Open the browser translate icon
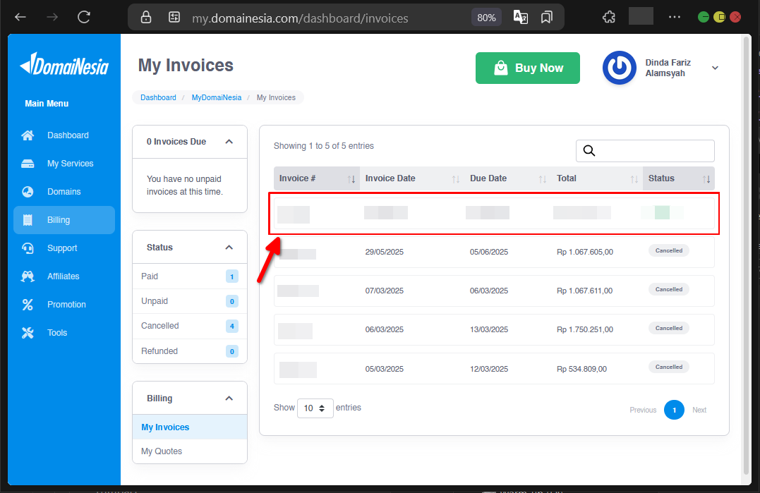Screen dimensions: 760x493 tap(520, 18)
